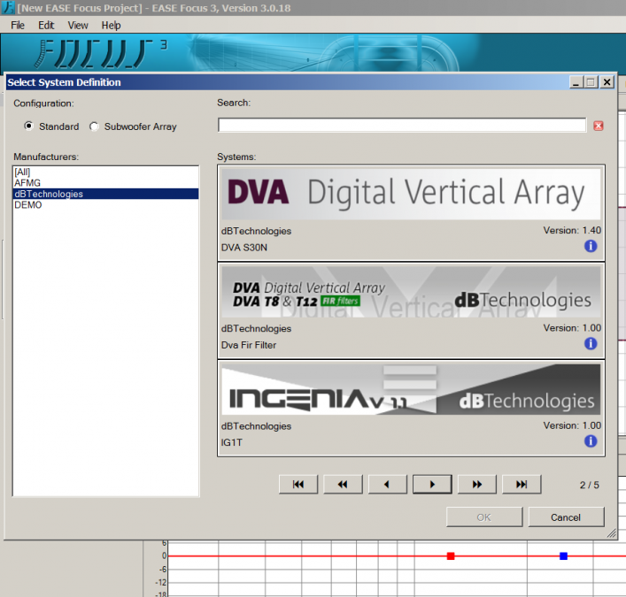
Task: Skip forward several pages with double-right arrow
Action: (x=477, y=484)
